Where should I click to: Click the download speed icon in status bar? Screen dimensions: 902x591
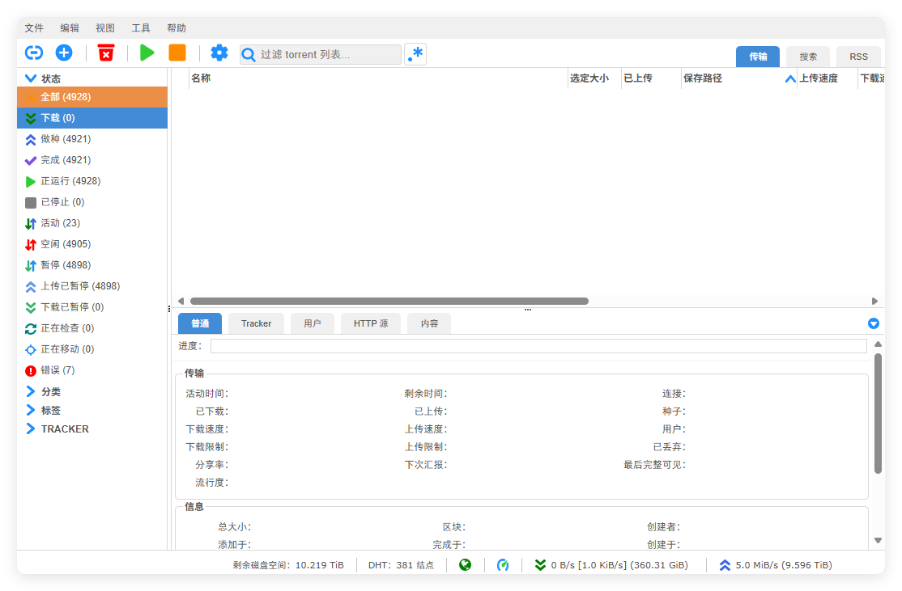tap(540, 564)
